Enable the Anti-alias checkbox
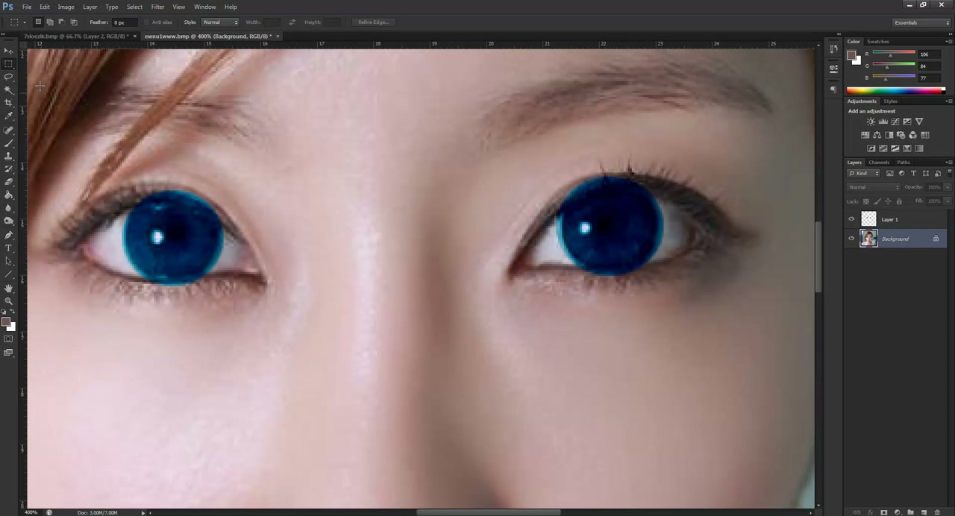955x516 pixels. 146,22
